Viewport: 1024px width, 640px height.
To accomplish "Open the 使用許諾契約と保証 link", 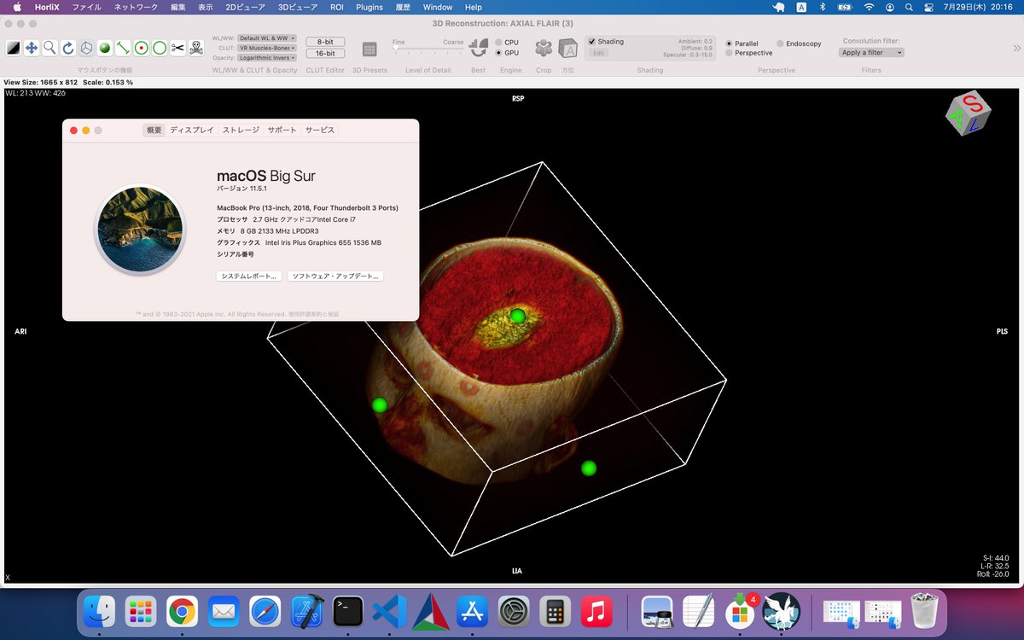I will tap(313, 314).
